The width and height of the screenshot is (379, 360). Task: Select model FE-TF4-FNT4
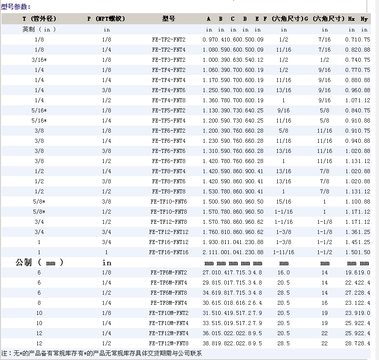[x=169, y=81]
